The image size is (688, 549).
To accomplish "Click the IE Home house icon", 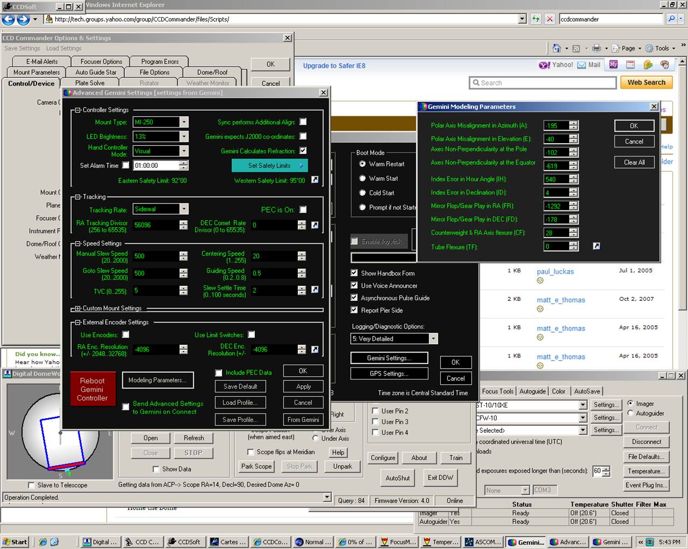I will (557, 48).
